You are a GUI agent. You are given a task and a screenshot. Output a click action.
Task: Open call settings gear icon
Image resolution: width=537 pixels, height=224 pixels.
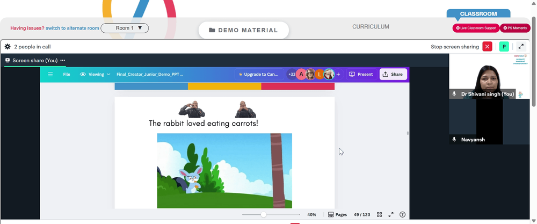[x=8, y=47]
